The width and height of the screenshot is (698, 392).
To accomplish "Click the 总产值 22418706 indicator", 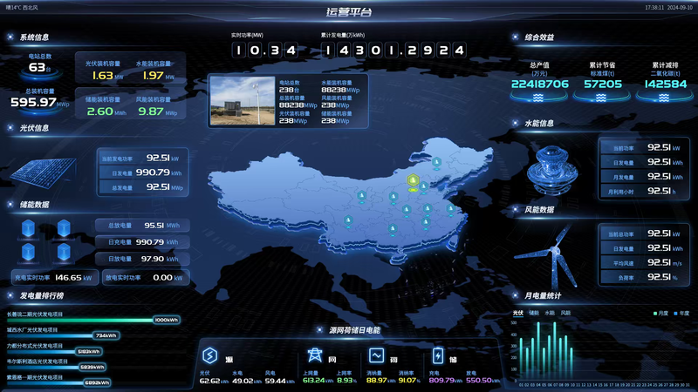I will pyautogui.click(x=539, y=84).
